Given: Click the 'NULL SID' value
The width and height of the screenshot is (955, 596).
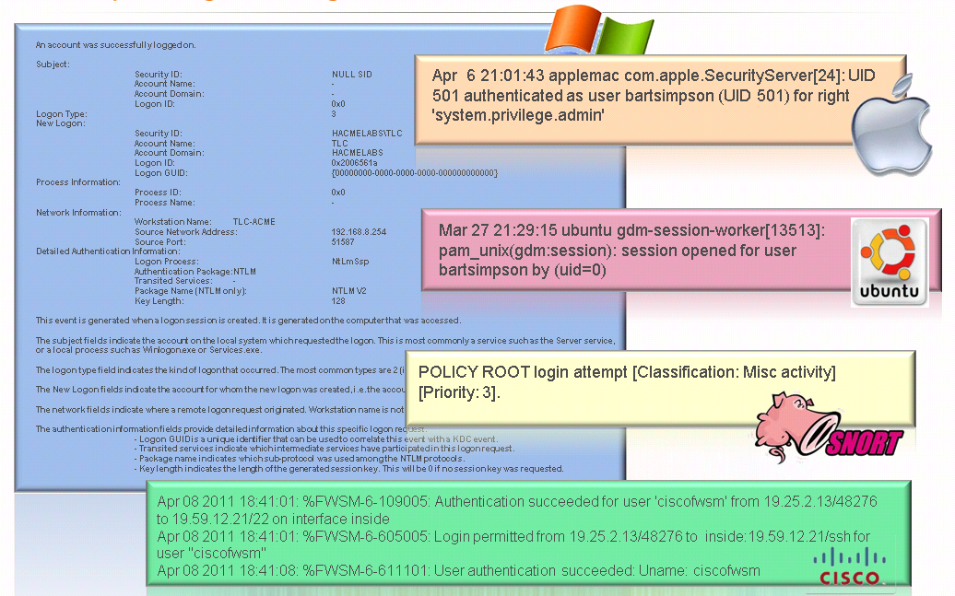Looking at the screenshot, I should click(x=352, y=75).
